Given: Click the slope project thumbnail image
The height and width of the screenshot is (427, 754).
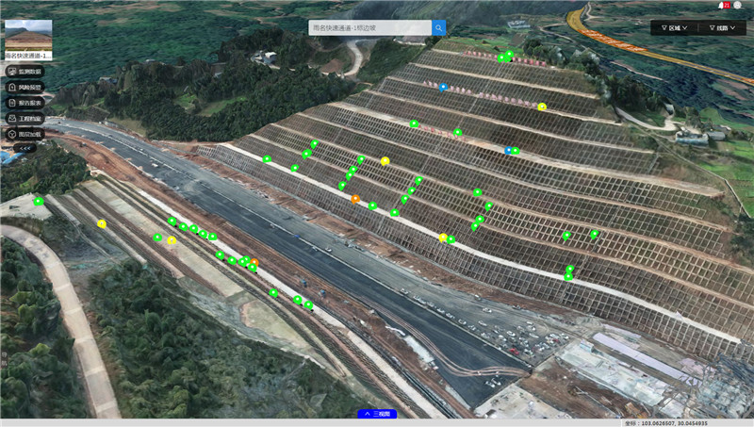Looking at the screenshot, I should click(x=28, y=34).
